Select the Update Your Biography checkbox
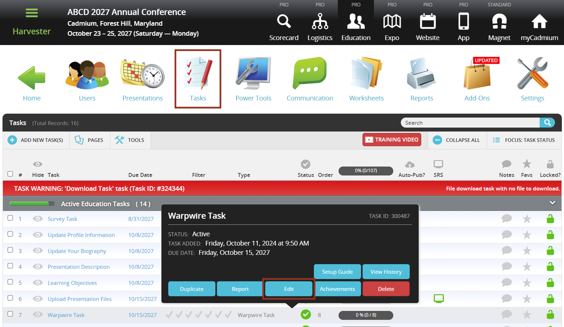Screen dimensions: 564x327 (10, 250)
